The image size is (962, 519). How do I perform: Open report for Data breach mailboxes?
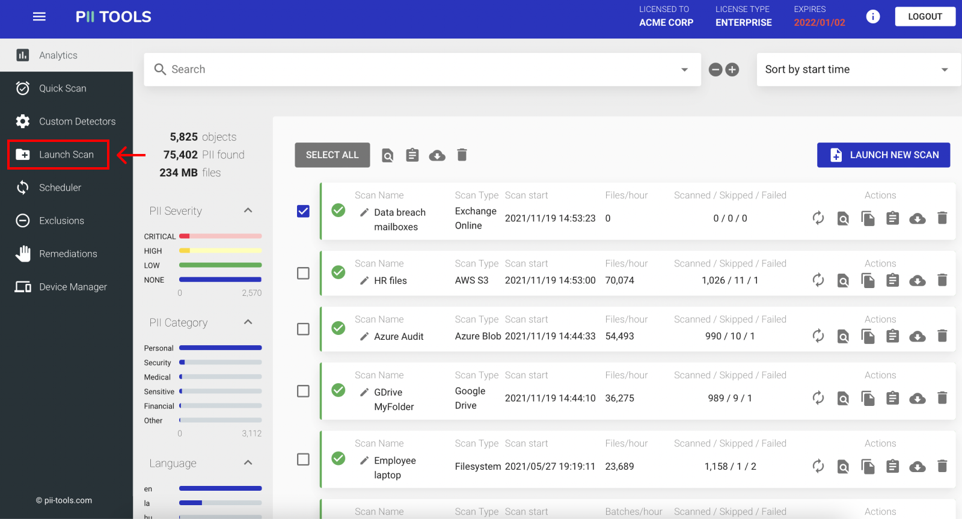click(893, 218)
